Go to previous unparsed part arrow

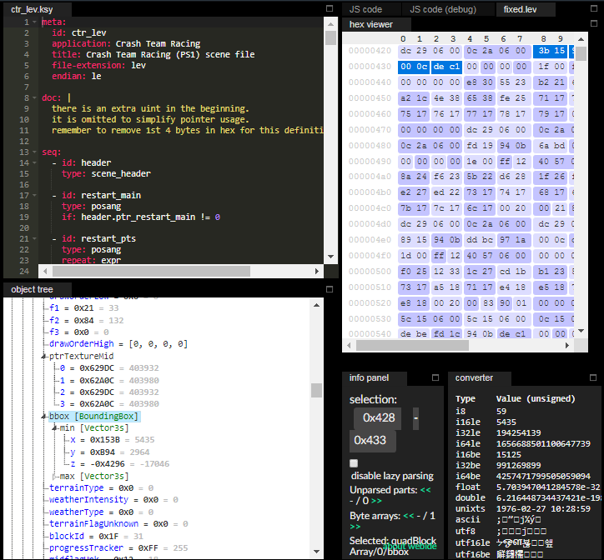(425, 490)
